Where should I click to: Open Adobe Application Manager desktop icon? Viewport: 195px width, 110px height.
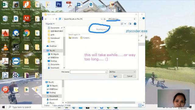click(27, 21)
